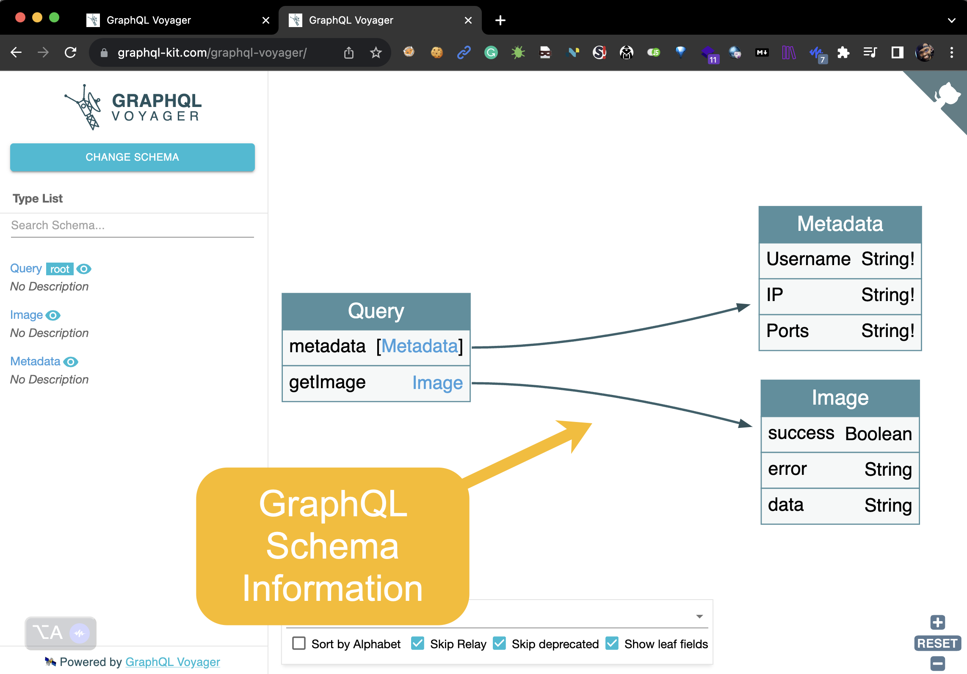Follow the Powered by GraphQL Voyager link
967x674 pixels.
click(172, 662)
